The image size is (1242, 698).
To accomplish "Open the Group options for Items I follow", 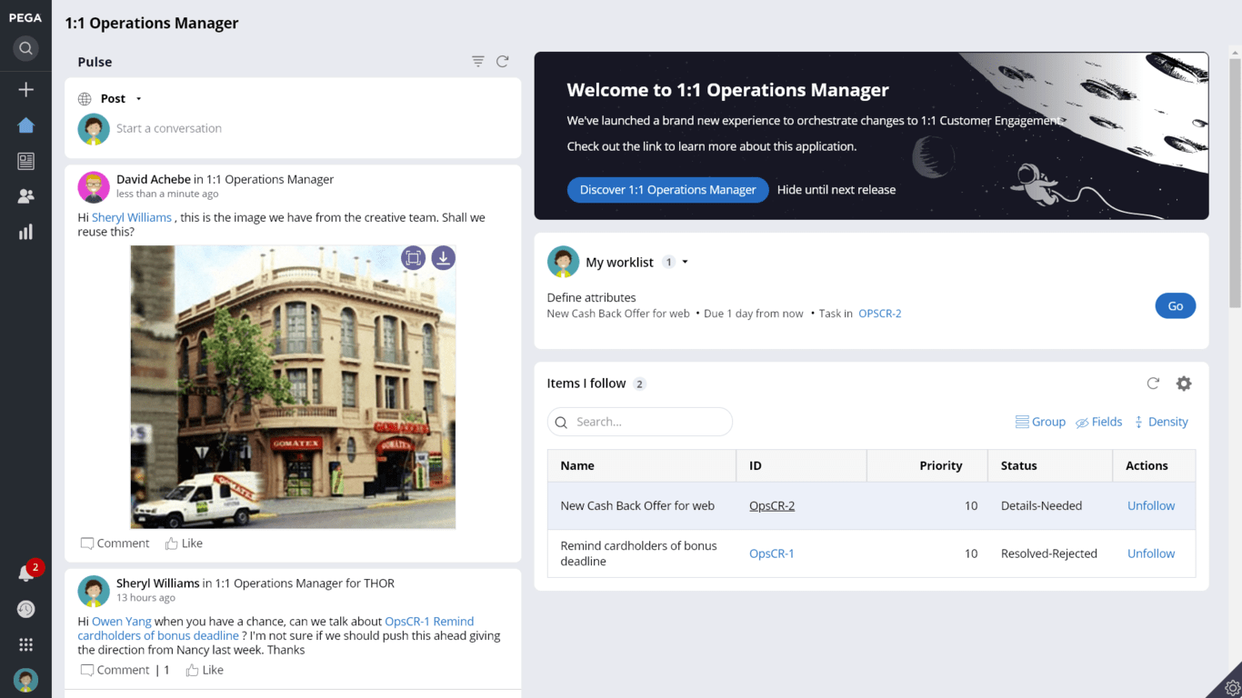I will click(1040, 421).
